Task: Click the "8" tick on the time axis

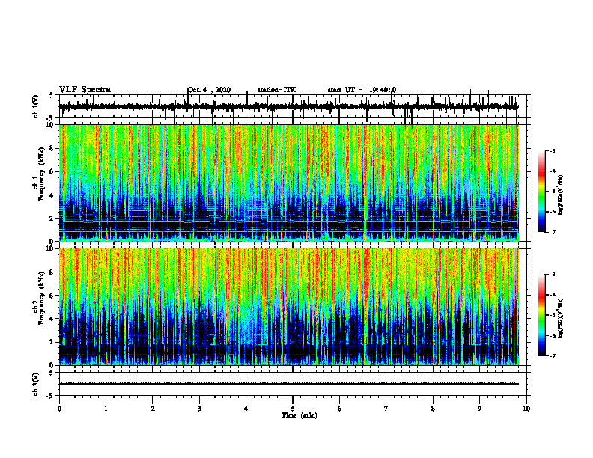Action: coord(433,409)
